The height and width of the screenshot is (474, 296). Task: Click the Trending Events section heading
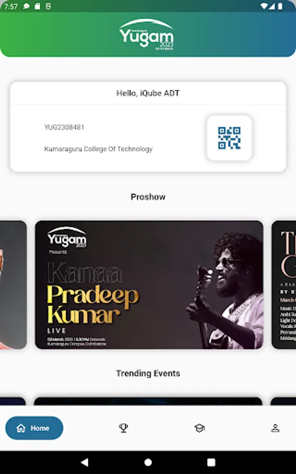pyautogui.click(x=148, y=373)
